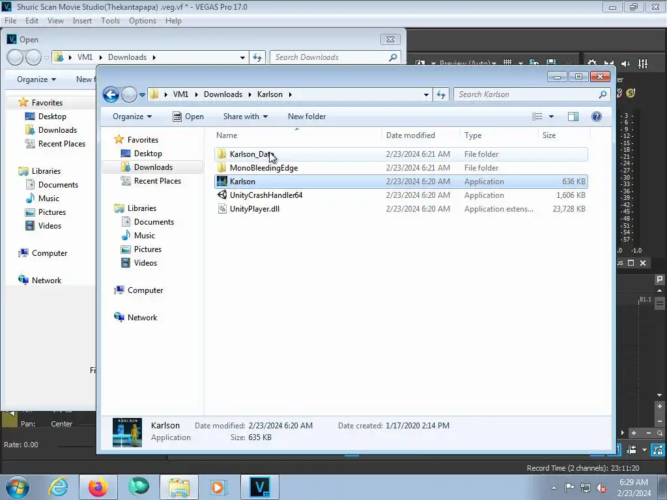Open auto ripple mode dropdown arrow

tap(644, 449)
